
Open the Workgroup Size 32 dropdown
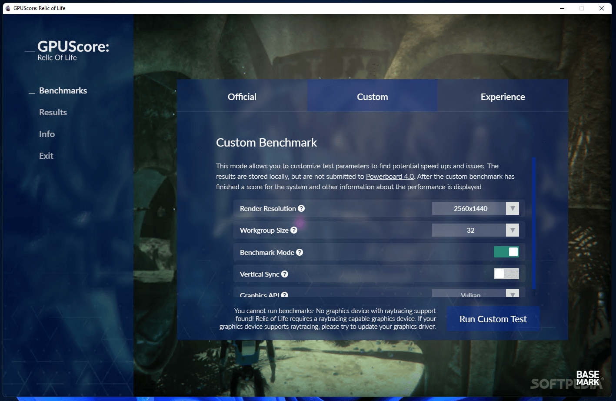[476, 230]
